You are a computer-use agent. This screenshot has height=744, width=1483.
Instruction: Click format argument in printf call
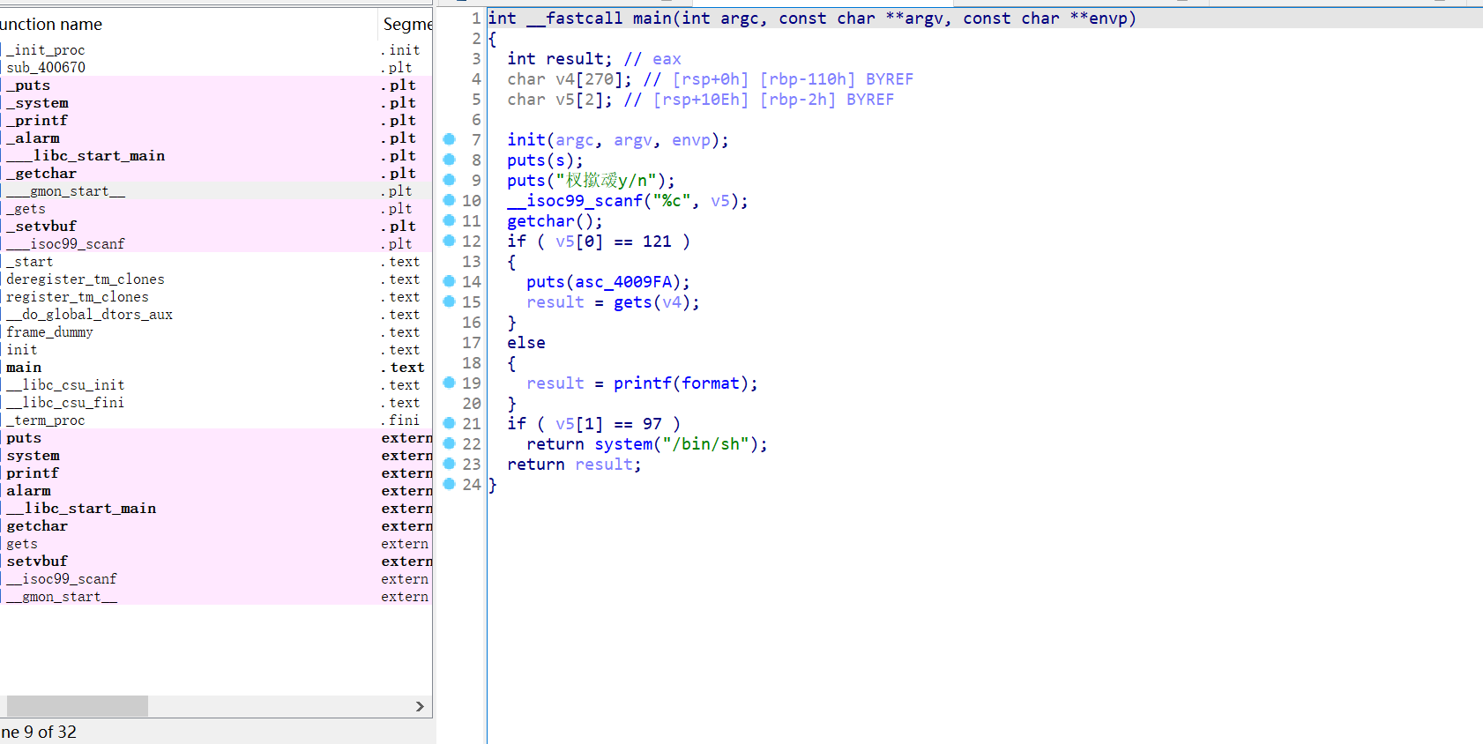[x=711, y=383]
